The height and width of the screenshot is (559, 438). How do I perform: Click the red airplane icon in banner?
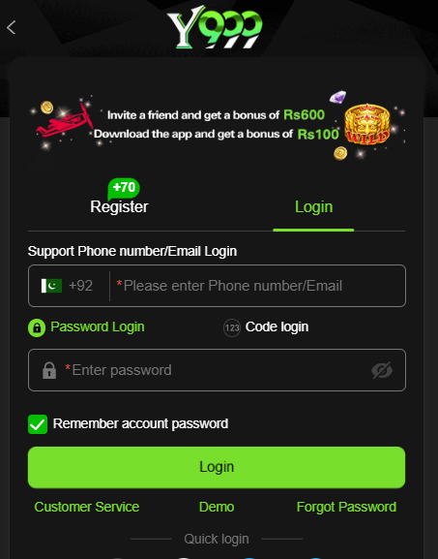pos(65,121)
